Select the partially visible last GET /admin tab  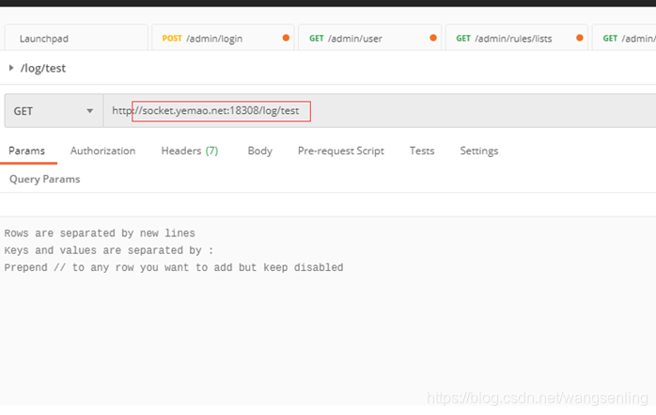(624, 38)
